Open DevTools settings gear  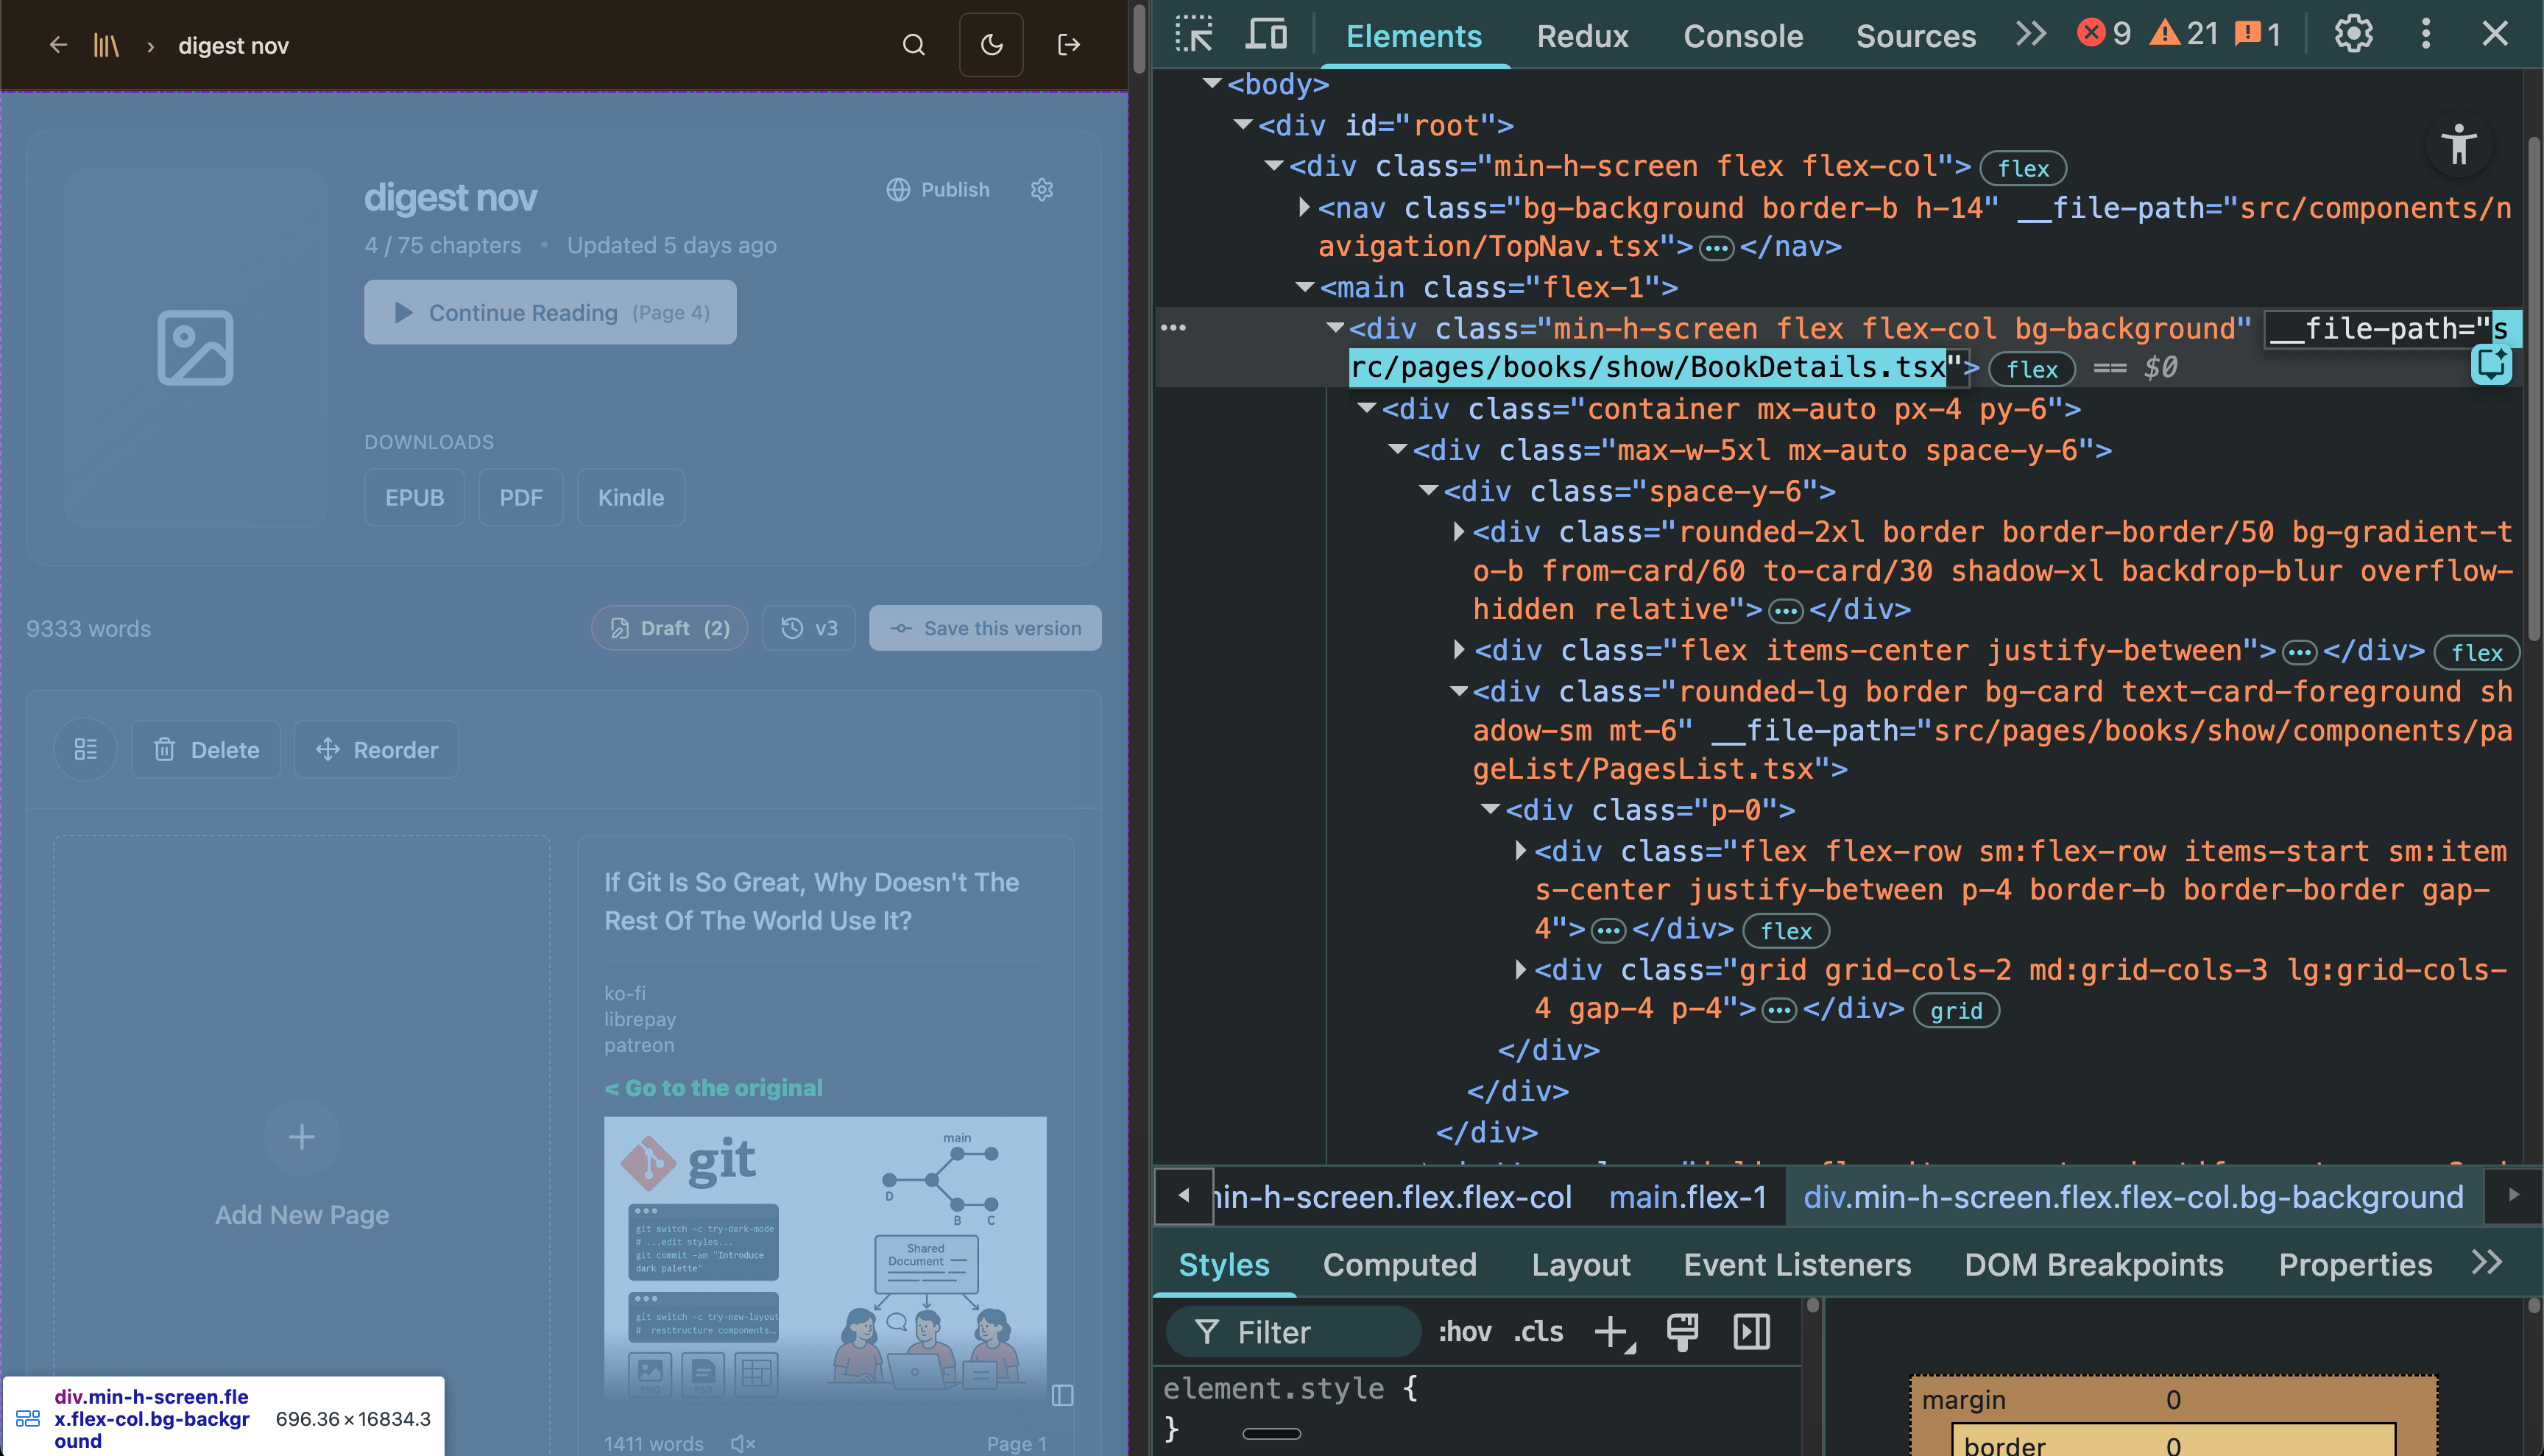coord(2353,34)
